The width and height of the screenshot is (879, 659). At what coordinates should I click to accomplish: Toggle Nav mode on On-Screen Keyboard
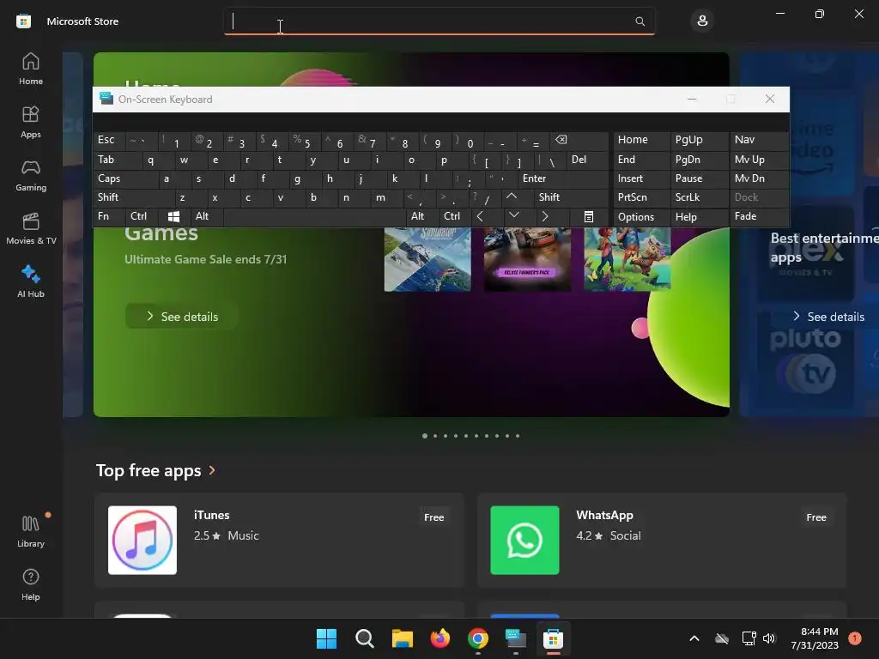tap(759, 140)
